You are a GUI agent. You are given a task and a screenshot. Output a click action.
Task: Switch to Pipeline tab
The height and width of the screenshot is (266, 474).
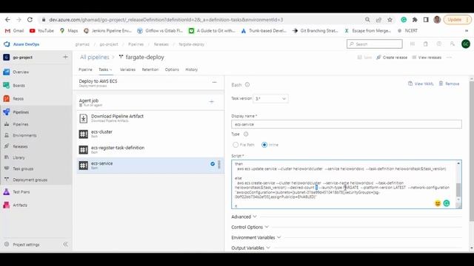86,69
